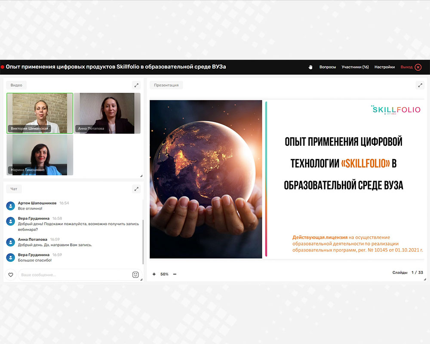Click the red circled X exit icon
This screenshot has width=430, height=344.
click(418, 67)
